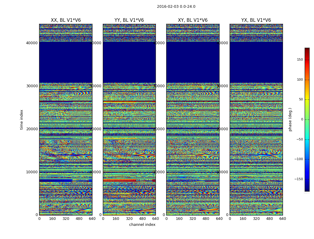Click the 640 tick label under the YX panel
Viewport: 314px width, 239px height.
pos(283,219)
